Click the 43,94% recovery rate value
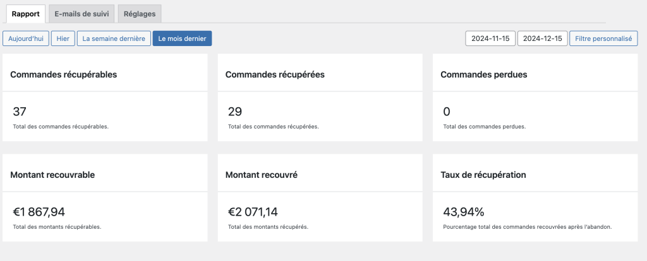 tap(464, 212)
